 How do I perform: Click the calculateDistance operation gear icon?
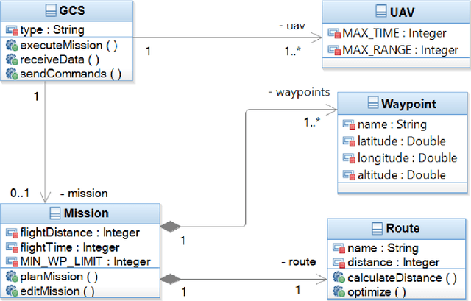338,277
